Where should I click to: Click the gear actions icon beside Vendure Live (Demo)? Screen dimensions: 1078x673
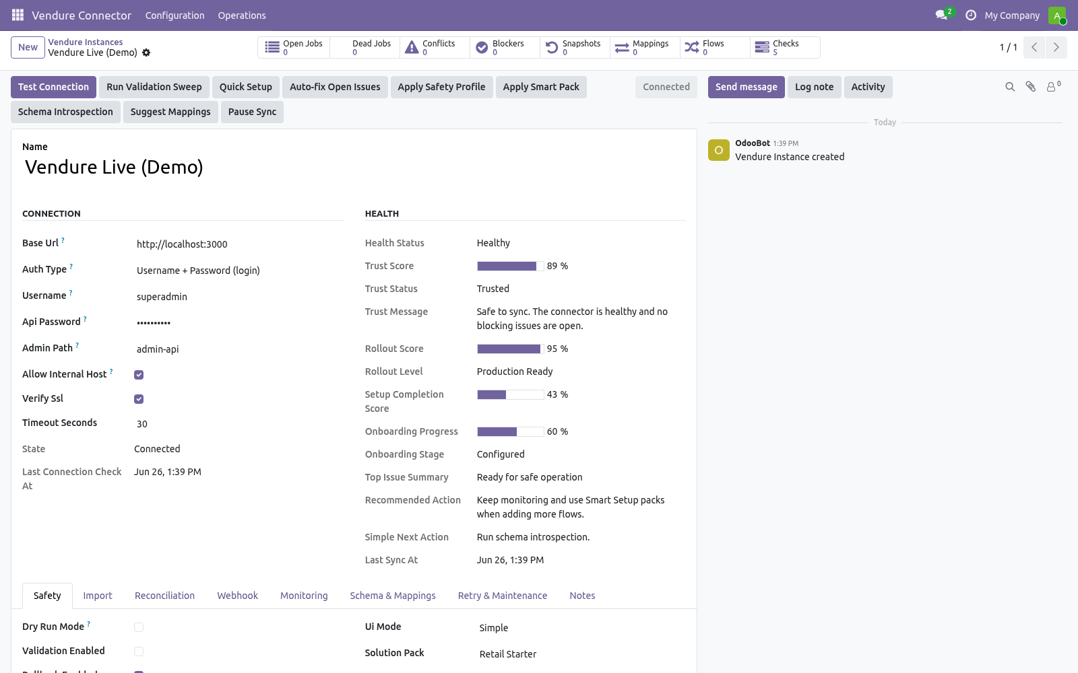click(x=146, y=52)
